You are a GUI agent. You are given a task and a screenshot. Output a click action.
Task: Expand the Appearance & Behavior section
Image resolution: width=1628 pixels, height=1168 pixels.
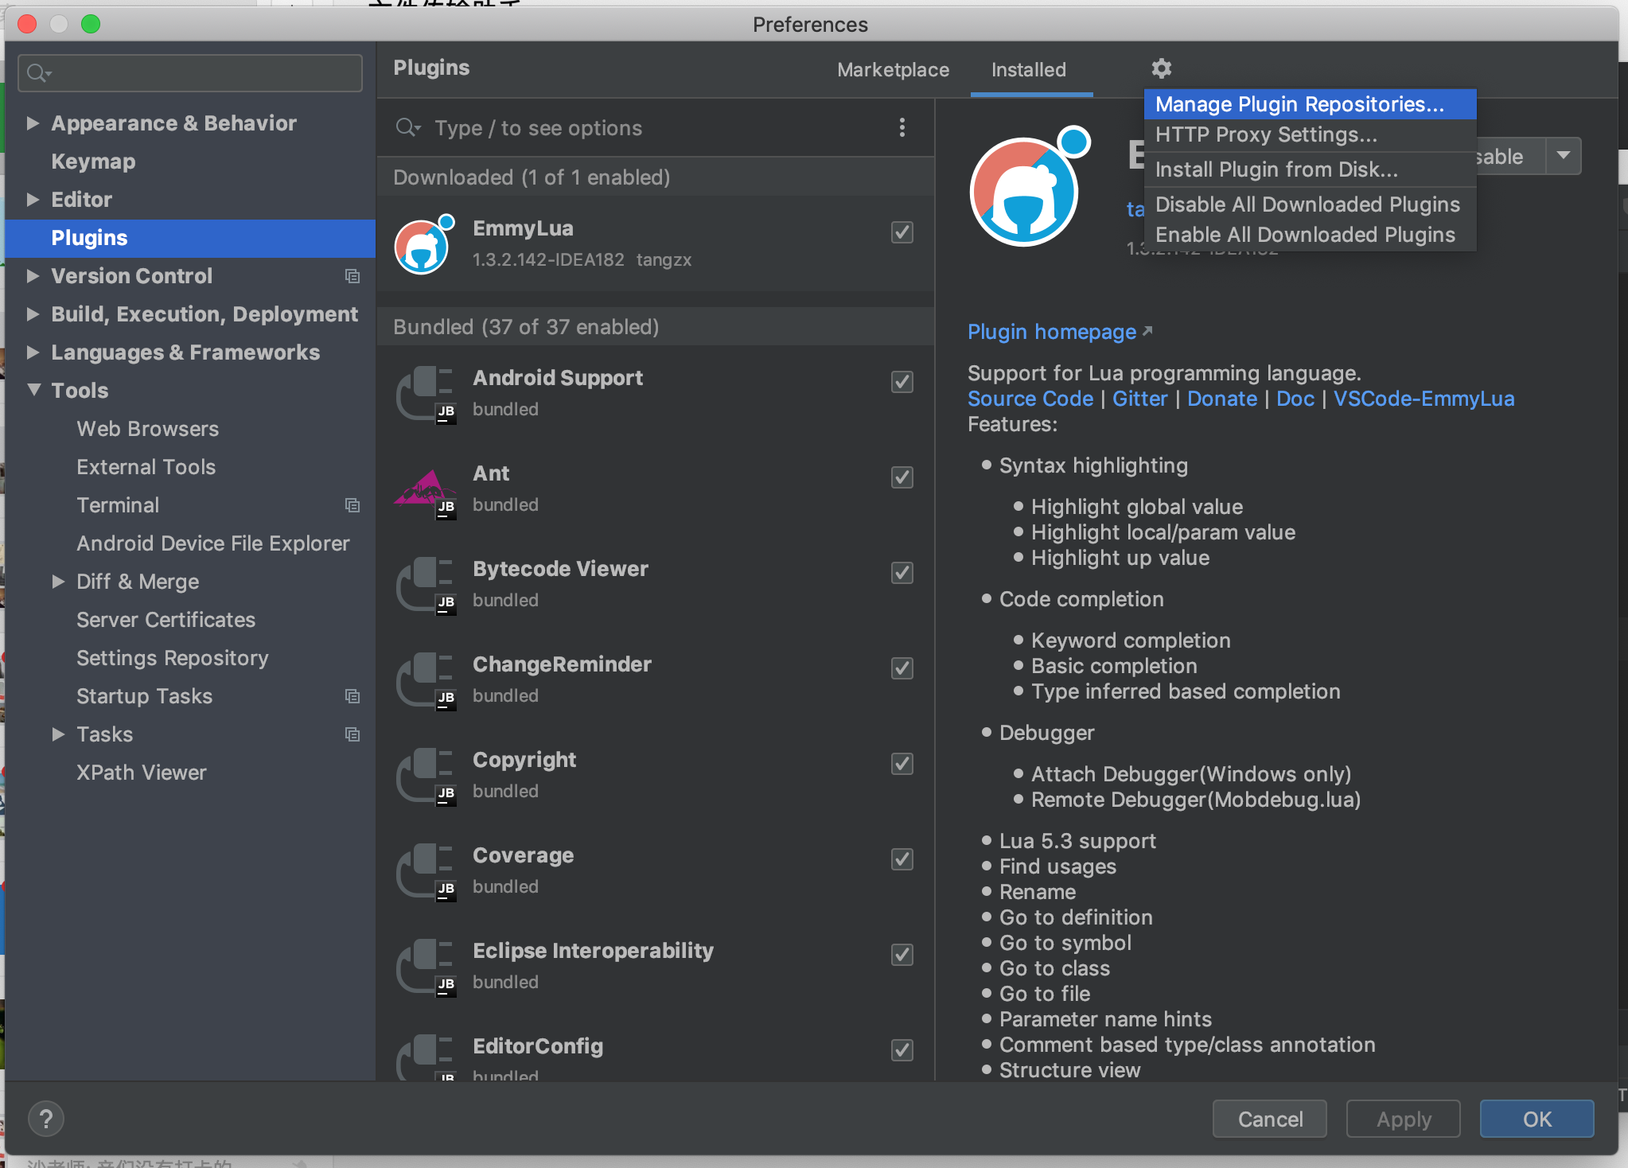pos(33,123)
